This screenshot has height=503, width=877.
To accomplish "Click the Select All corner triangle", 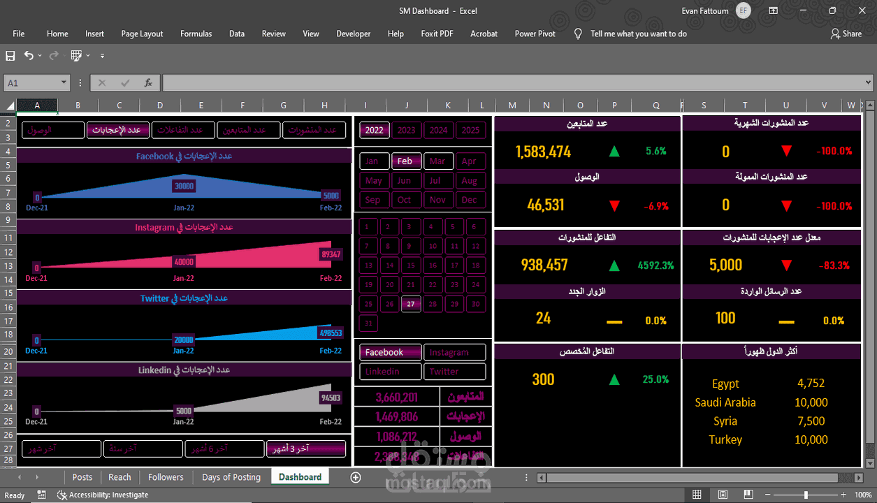I will click(10, 105).
